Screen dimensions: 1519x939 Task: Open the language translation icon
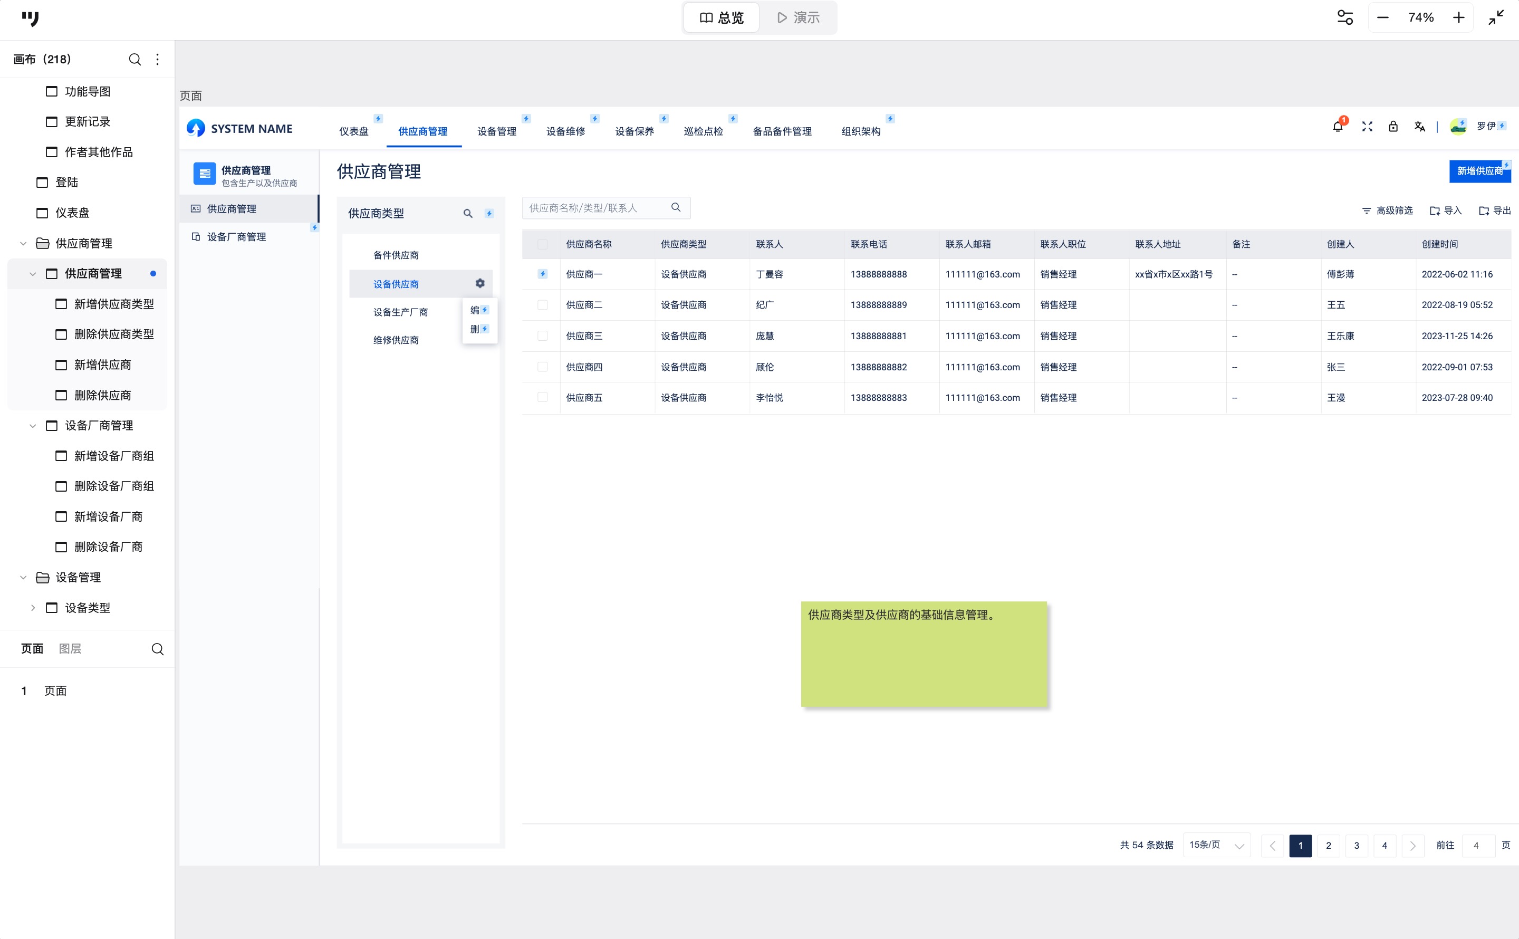point(1419,127)
